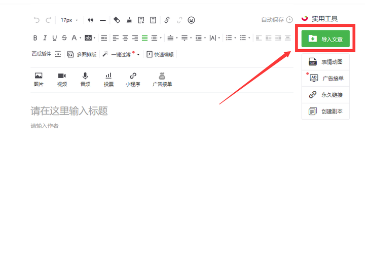
Task: Toggle strikethrough formatting
Action: 64,38
